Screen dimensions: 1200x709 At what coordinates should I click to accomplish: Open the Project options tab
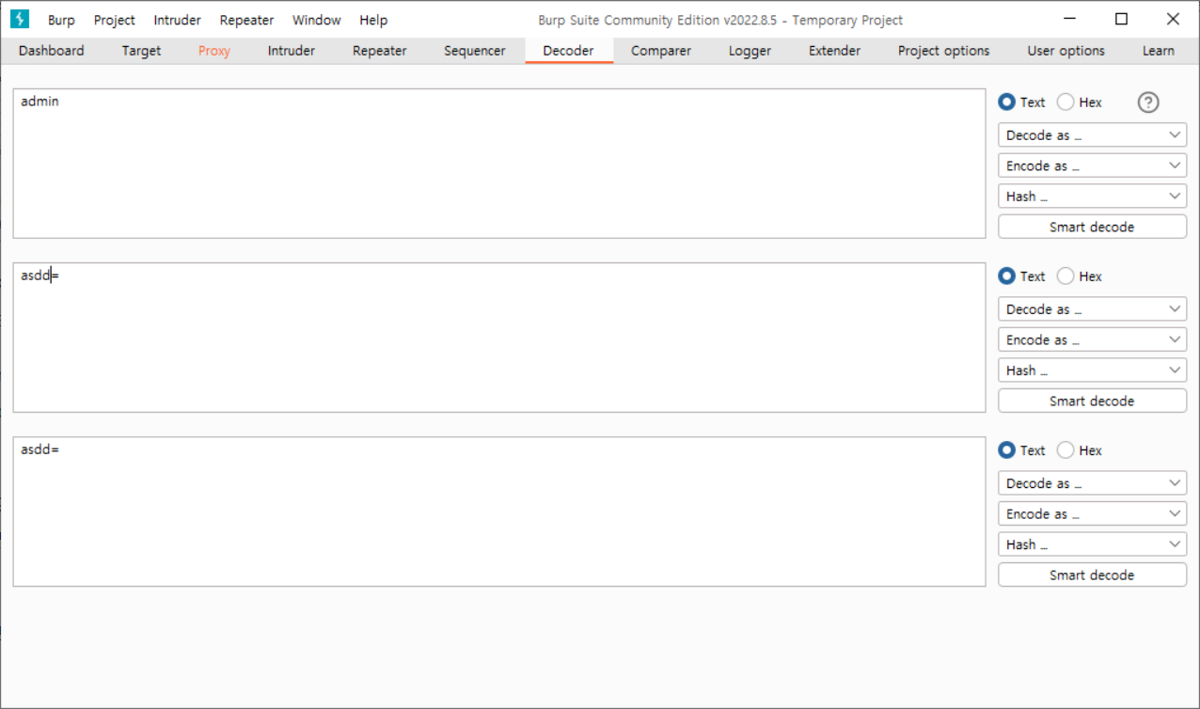[944, 51]
